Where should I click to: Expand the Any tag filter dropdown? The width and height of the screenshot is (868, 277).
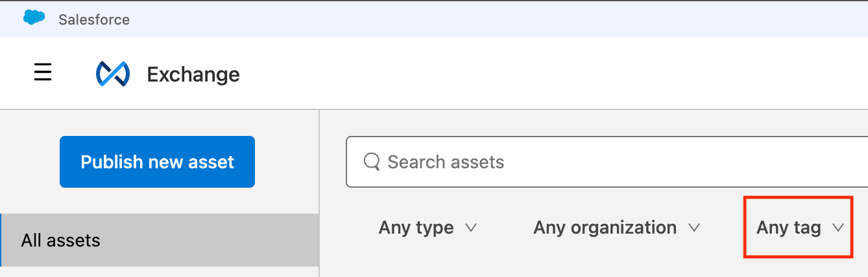(x=789, y=228)
